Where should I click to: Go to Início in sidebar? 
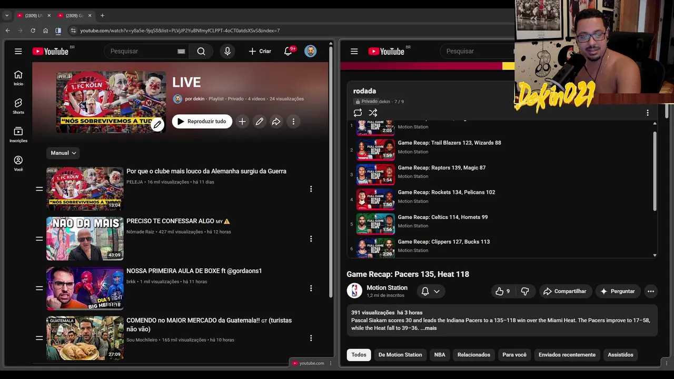(18, 78)
